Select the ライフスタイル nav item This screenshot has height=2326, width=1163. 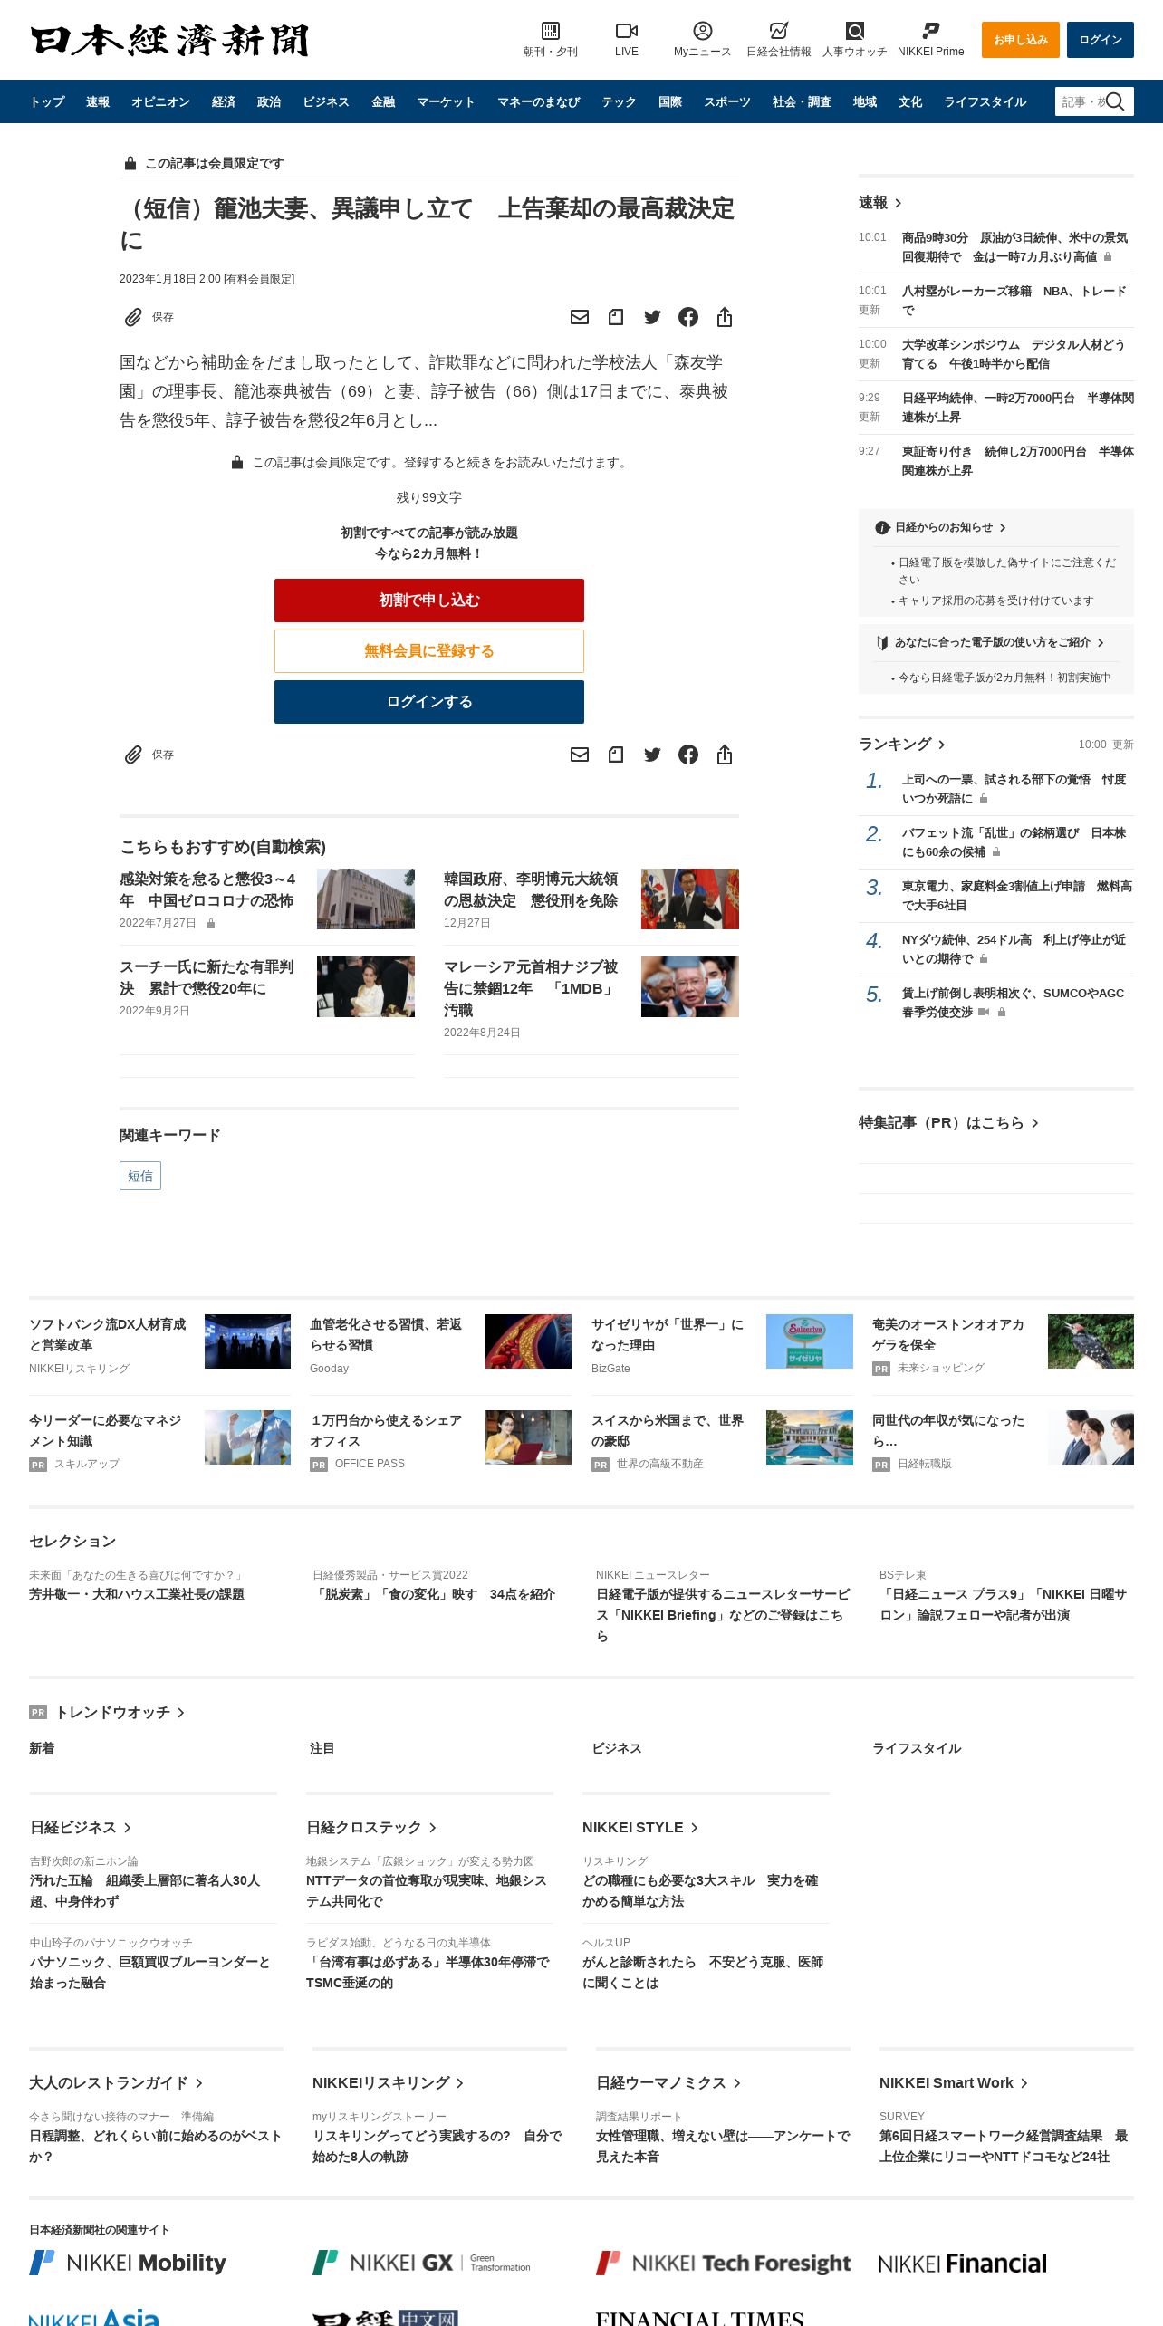(985, 101)
